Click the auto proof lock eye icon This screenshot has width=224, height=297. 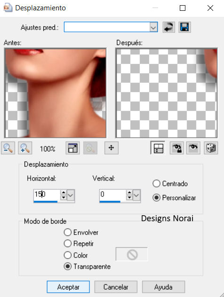point(176,148)
